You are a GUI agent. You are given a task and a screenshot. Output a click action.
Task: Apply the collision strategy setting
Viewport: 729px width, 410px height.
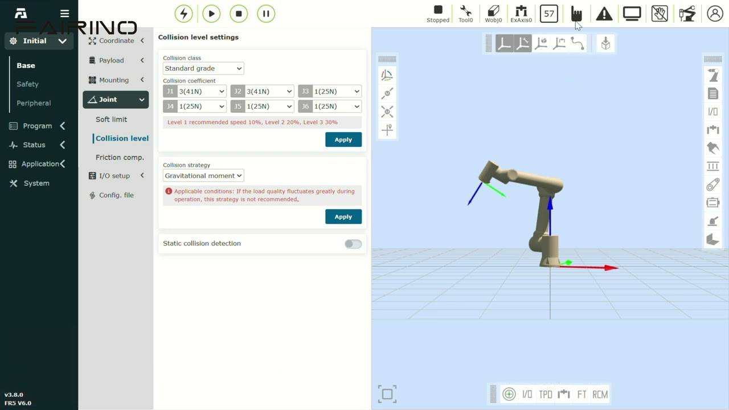point(343,216)
